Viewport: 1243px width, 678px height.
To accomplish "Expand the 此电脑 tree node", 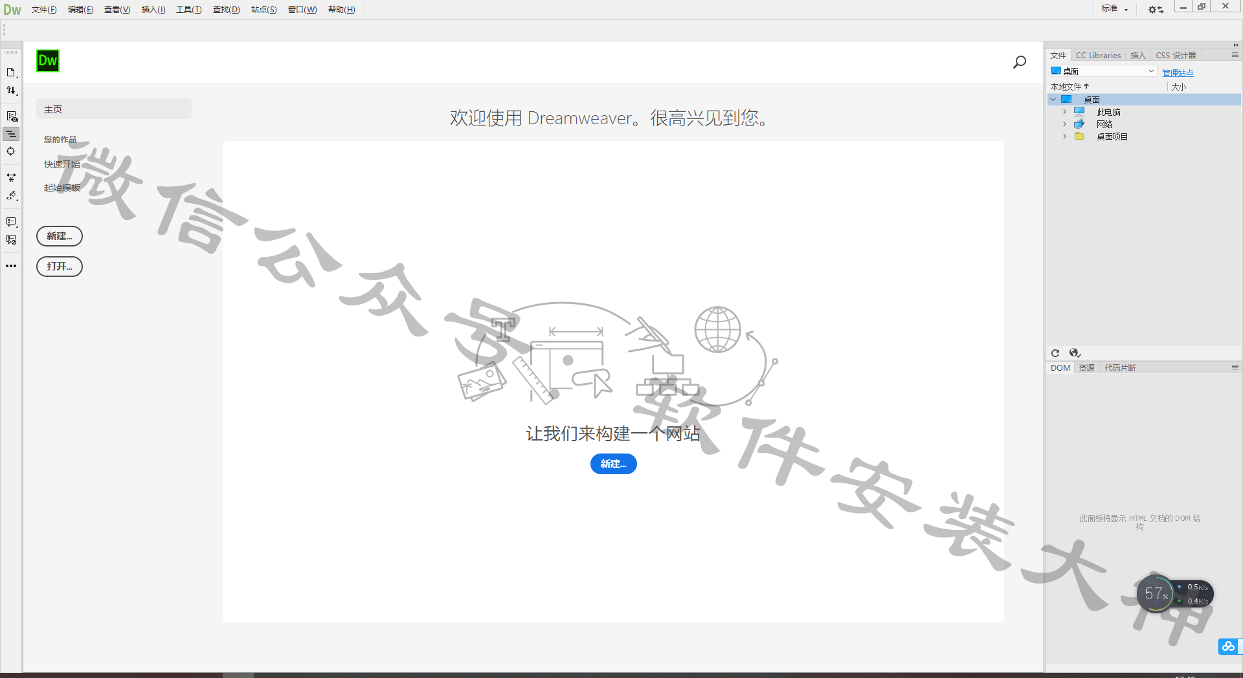I will coord(1064,112).
